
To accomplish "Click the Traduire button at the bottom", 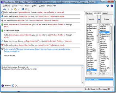I will pyautogui.click(x=6, y=86).
